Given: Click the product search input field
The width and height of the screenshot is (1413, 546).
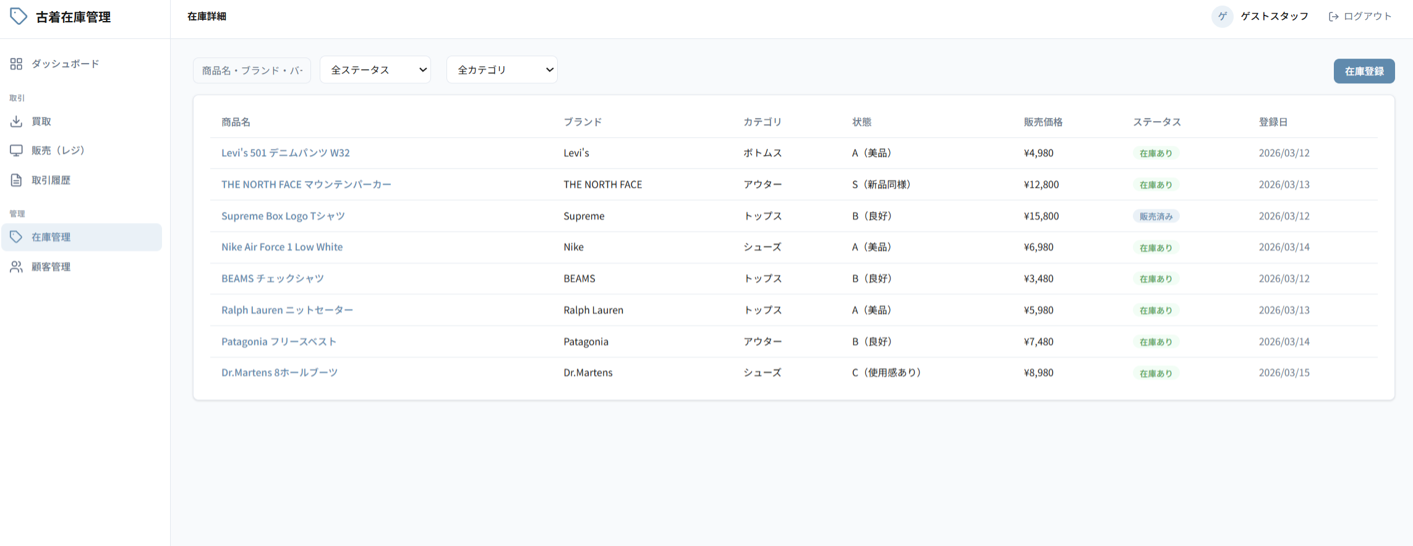Looking at the screenshot, I should [x=252, y=70].
